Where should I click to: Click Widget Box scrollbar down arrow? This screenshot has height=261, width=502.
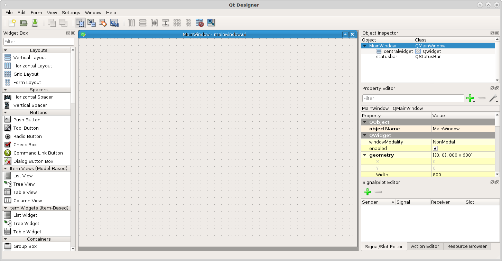pos(73,249)
